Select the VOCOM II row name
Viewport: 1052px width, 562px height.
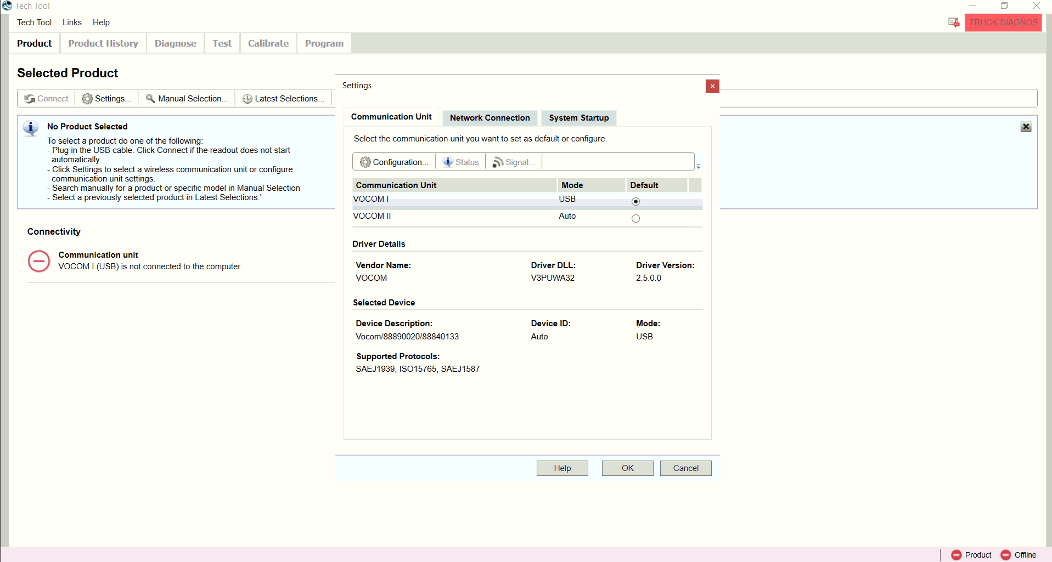372,216
